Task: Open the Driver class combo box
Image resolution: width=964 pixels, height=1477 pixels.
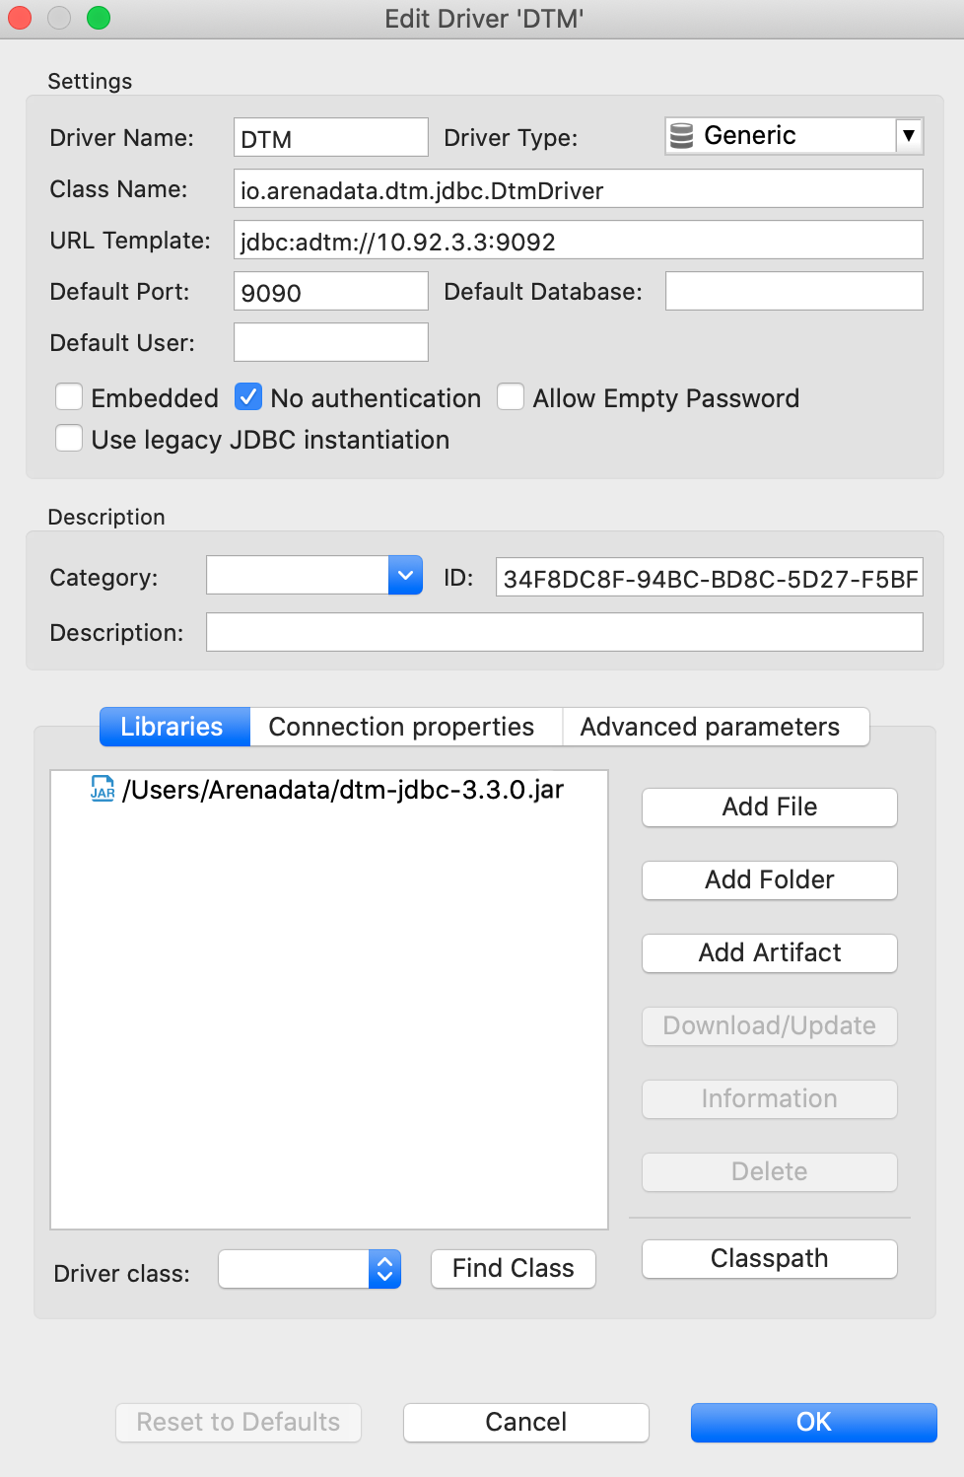Action: pyautogui.click(x=384, y=1270)
